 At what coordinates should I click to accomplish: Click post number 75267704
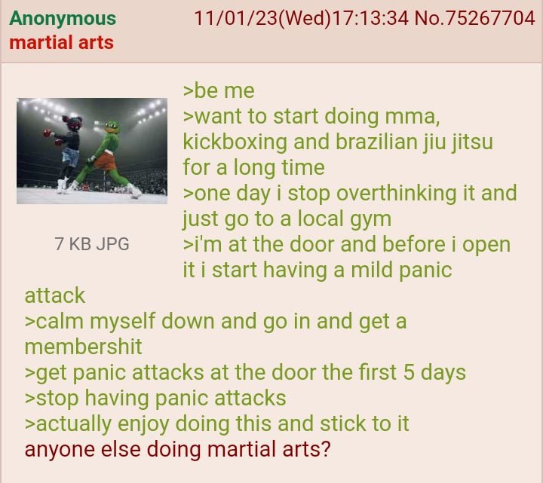[490, 18]
